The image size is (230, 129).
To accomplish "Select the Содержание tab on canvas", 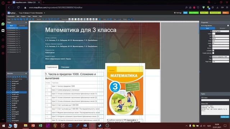I will point(52,67).
